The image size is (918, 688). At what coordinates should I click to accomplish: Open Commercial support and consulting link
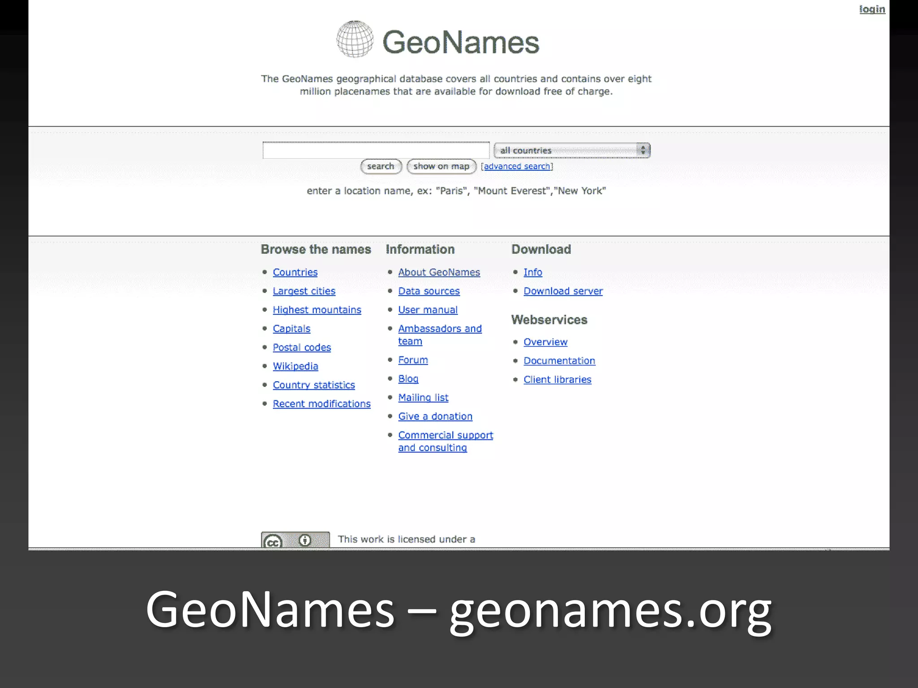446,442
